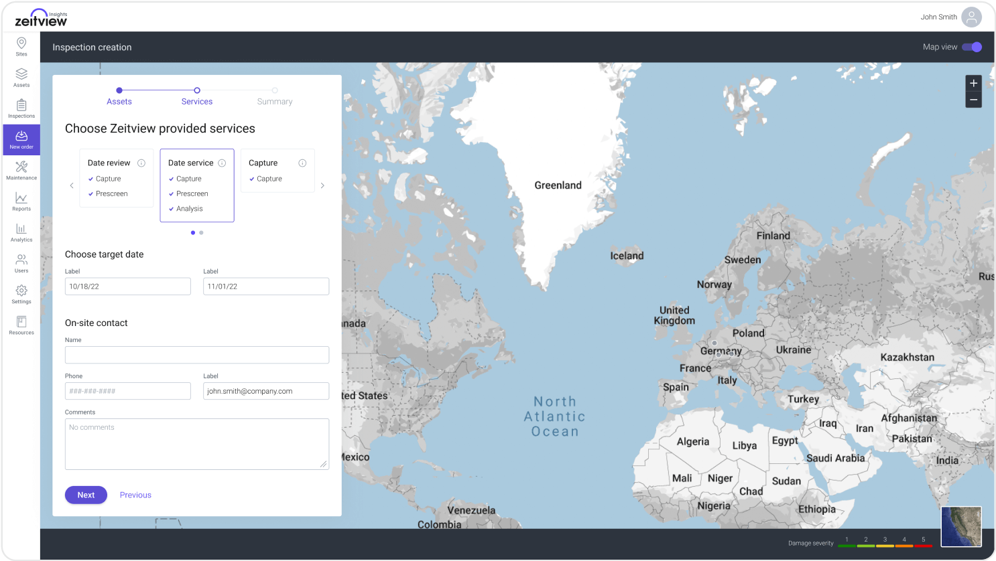The width and height of the screenshot is (996, 561).
Task: Click the satellite map thumbnail
Action: [961, 527]
